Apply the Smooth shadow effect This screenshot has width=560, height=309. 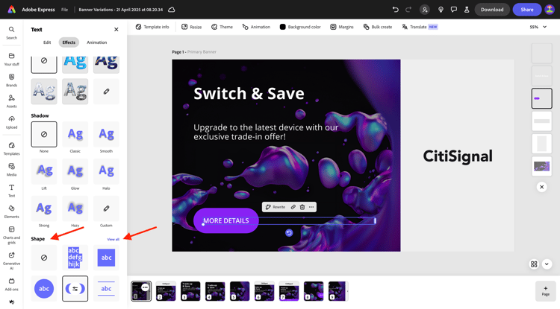(106, 134)
